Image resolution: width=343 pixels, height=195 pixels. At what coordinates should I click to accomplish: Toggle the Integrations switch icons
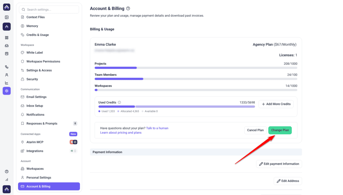pyautogui.click(x=73, y=151)
